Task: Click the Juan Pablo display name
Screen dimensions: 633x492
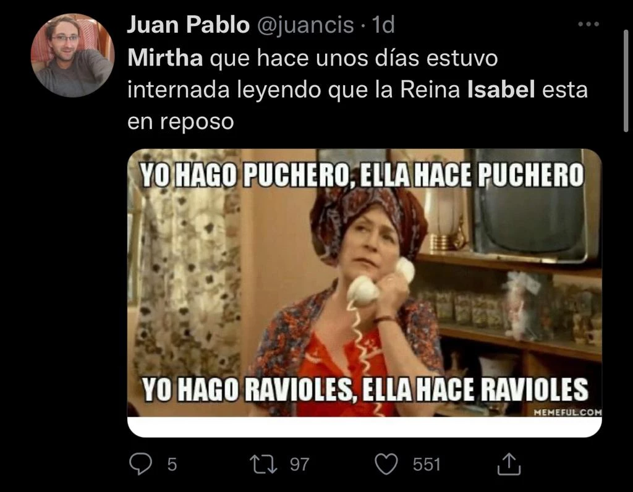Action: click(x=188, y=25)
